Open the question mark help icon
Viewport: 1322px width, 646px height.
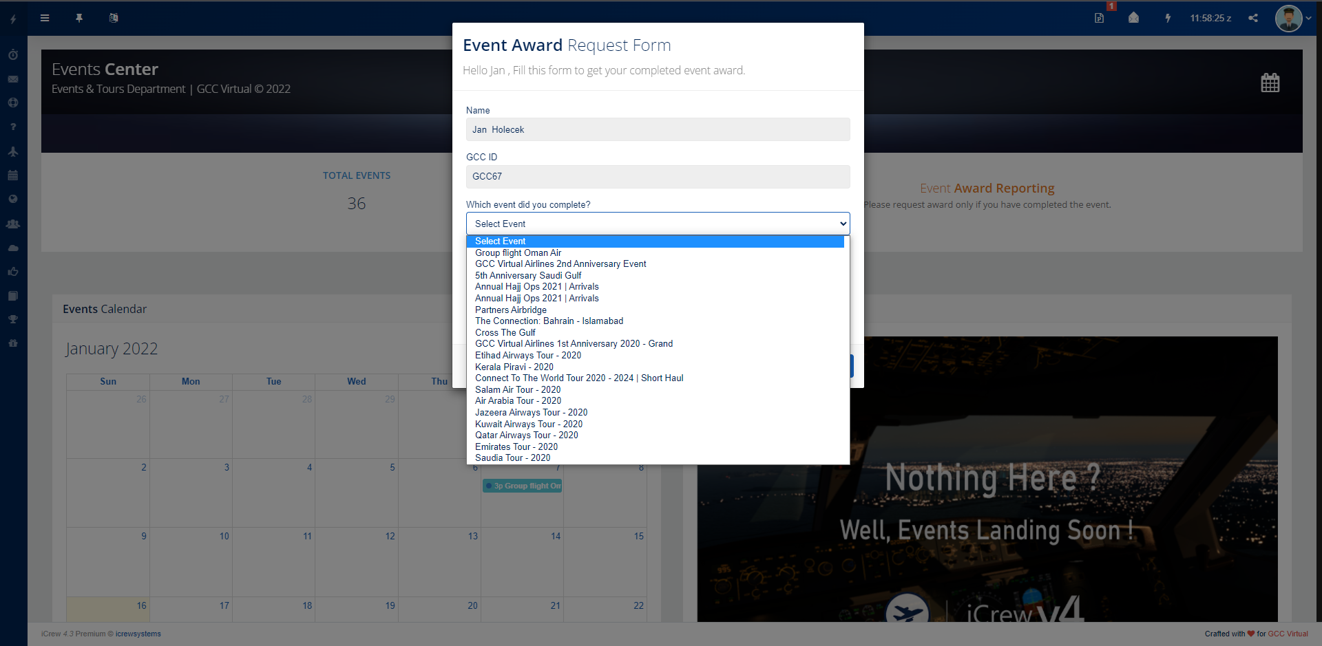[13, 127]
